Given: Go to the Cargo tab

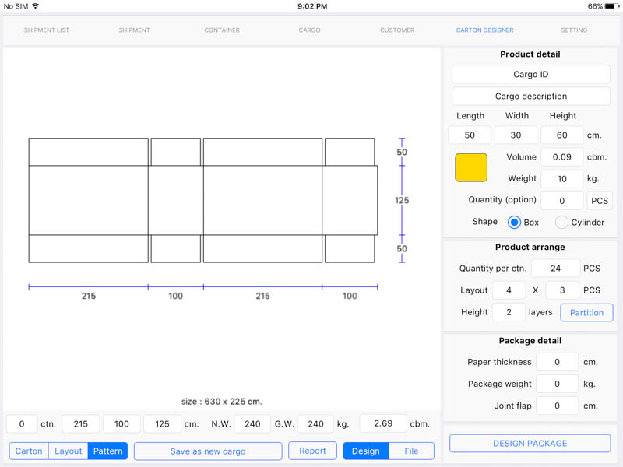Looking at the screenshot, I should coord(309,30).
